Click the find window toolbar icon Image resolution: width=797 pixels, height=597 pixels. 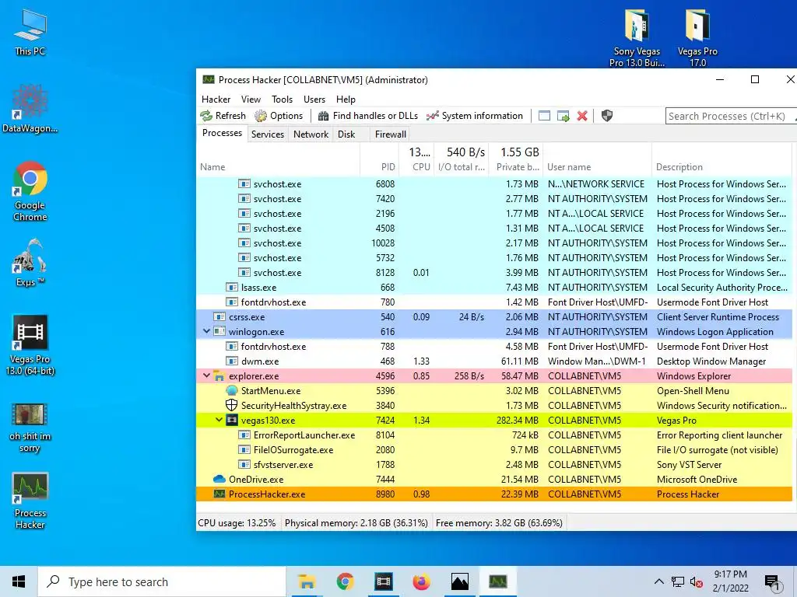tap(544, 116)
